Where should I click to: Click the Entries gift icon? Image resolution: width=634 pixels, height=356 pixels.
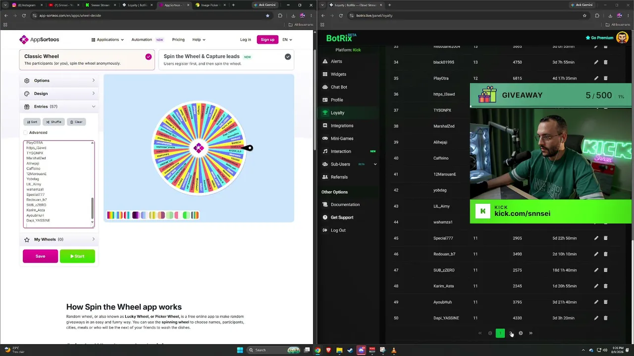27,106
